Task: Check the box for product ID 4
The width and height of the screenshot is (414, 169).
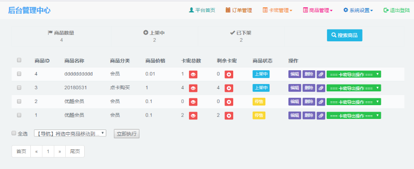Action: tap(19, 74)
